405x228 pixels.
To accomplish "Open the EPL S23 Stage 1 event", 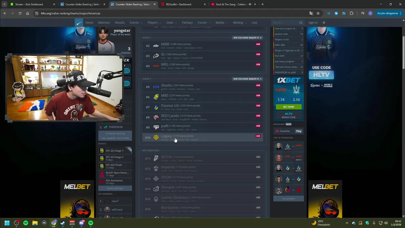I will (x=115, y=151).
